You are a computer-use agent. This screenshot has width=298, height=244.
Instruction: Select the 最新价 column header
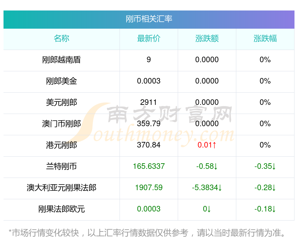(149, 38)
